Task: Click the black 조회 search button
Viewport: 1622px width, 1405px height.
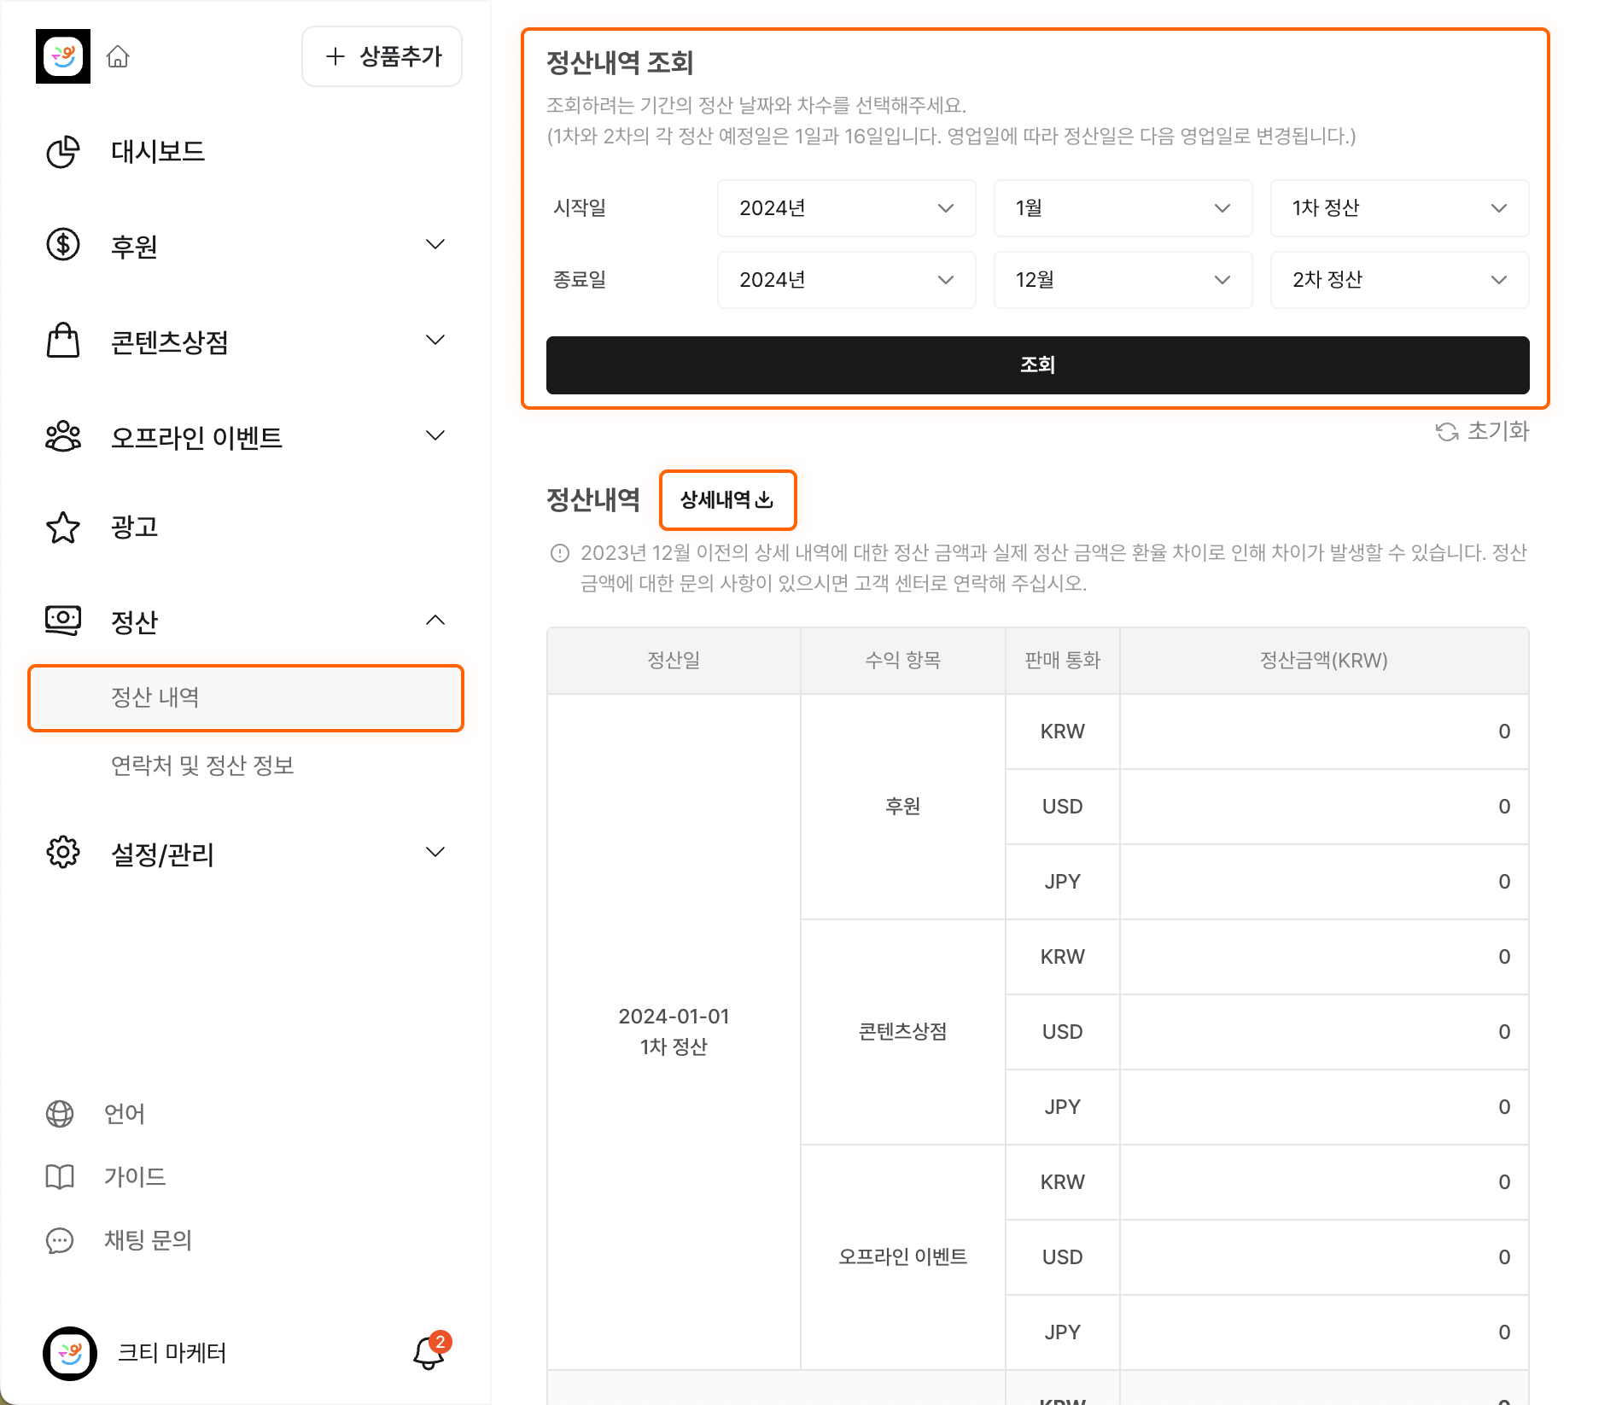Action: [x=1037, y=365]
